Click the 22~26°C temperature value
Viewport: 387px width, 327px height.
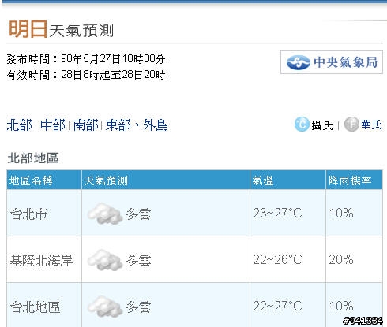[x=277, y=259]
